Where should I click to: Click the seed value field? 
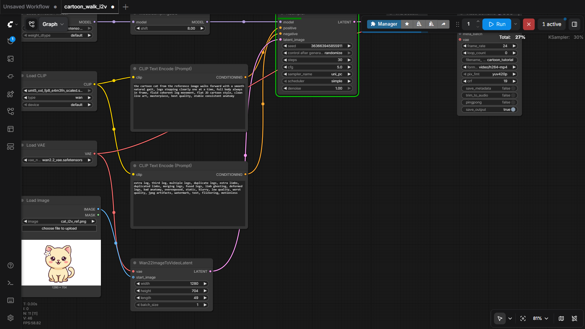coord(317,46)
